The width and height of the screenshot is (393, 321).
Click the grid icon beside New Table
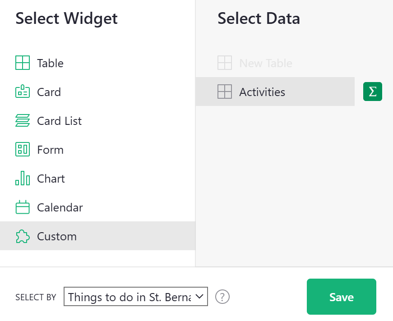224,63
